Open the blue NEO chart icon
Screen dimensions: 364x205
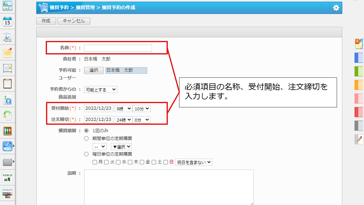(7, 146)
